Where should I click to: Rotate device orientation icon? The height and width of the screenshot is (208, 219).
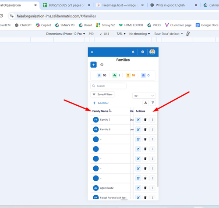(x=188, y=34)
